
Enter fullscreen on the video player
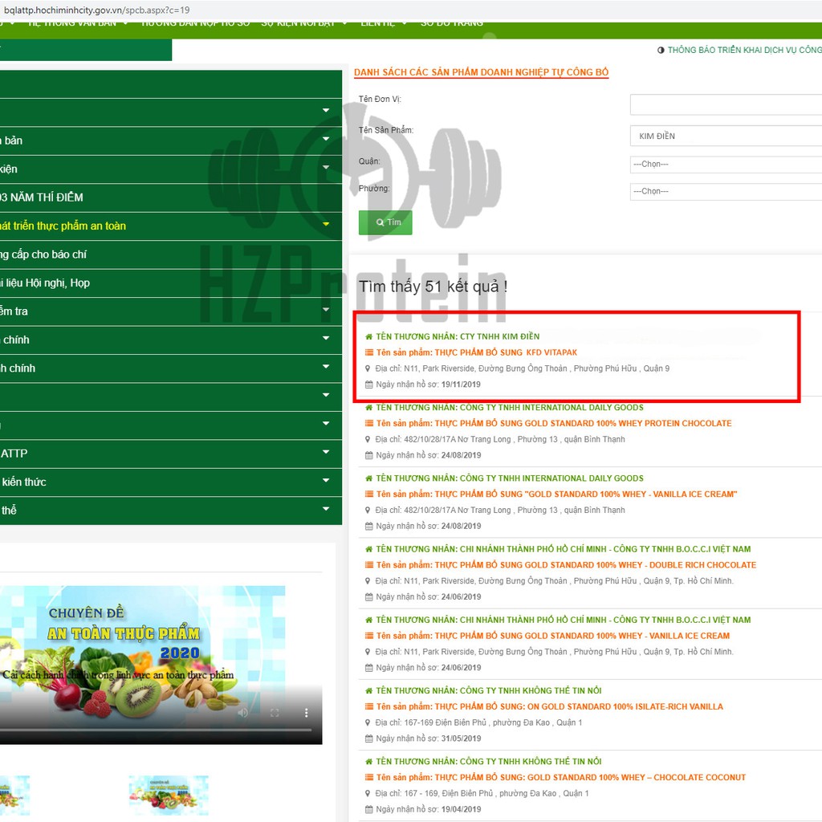275,713
